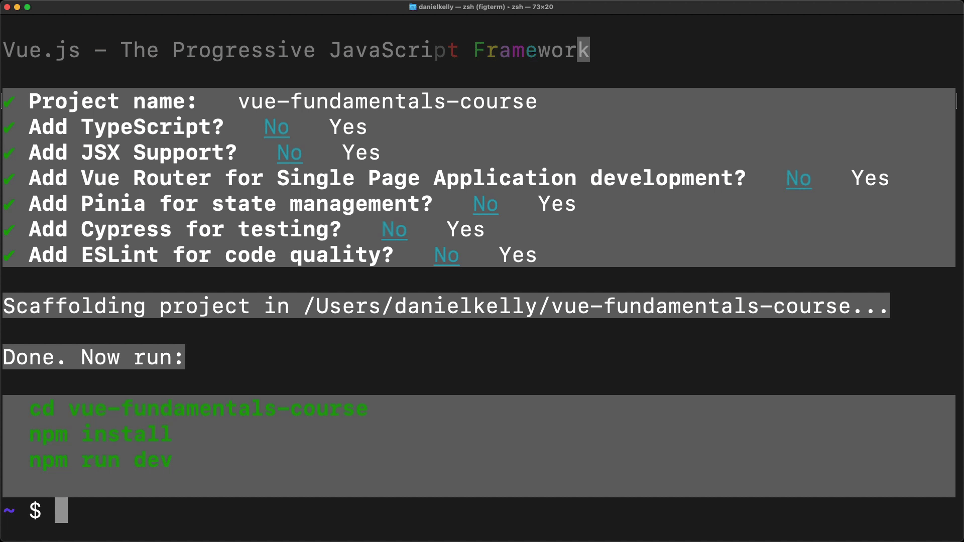The image size is (964, 542).
Task: Click the cd vue-fundamentals-course command
Action: click(198, 409)
